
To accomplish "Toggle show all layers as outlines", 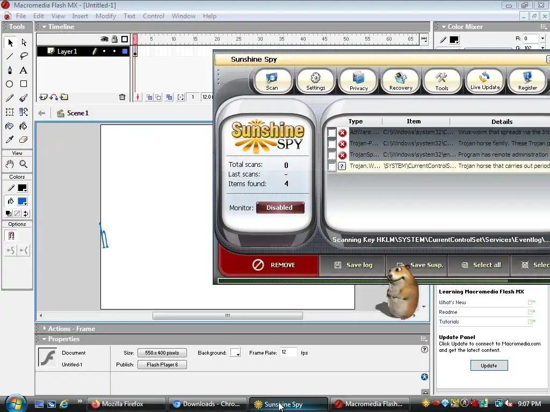I will tap(125, 39).
